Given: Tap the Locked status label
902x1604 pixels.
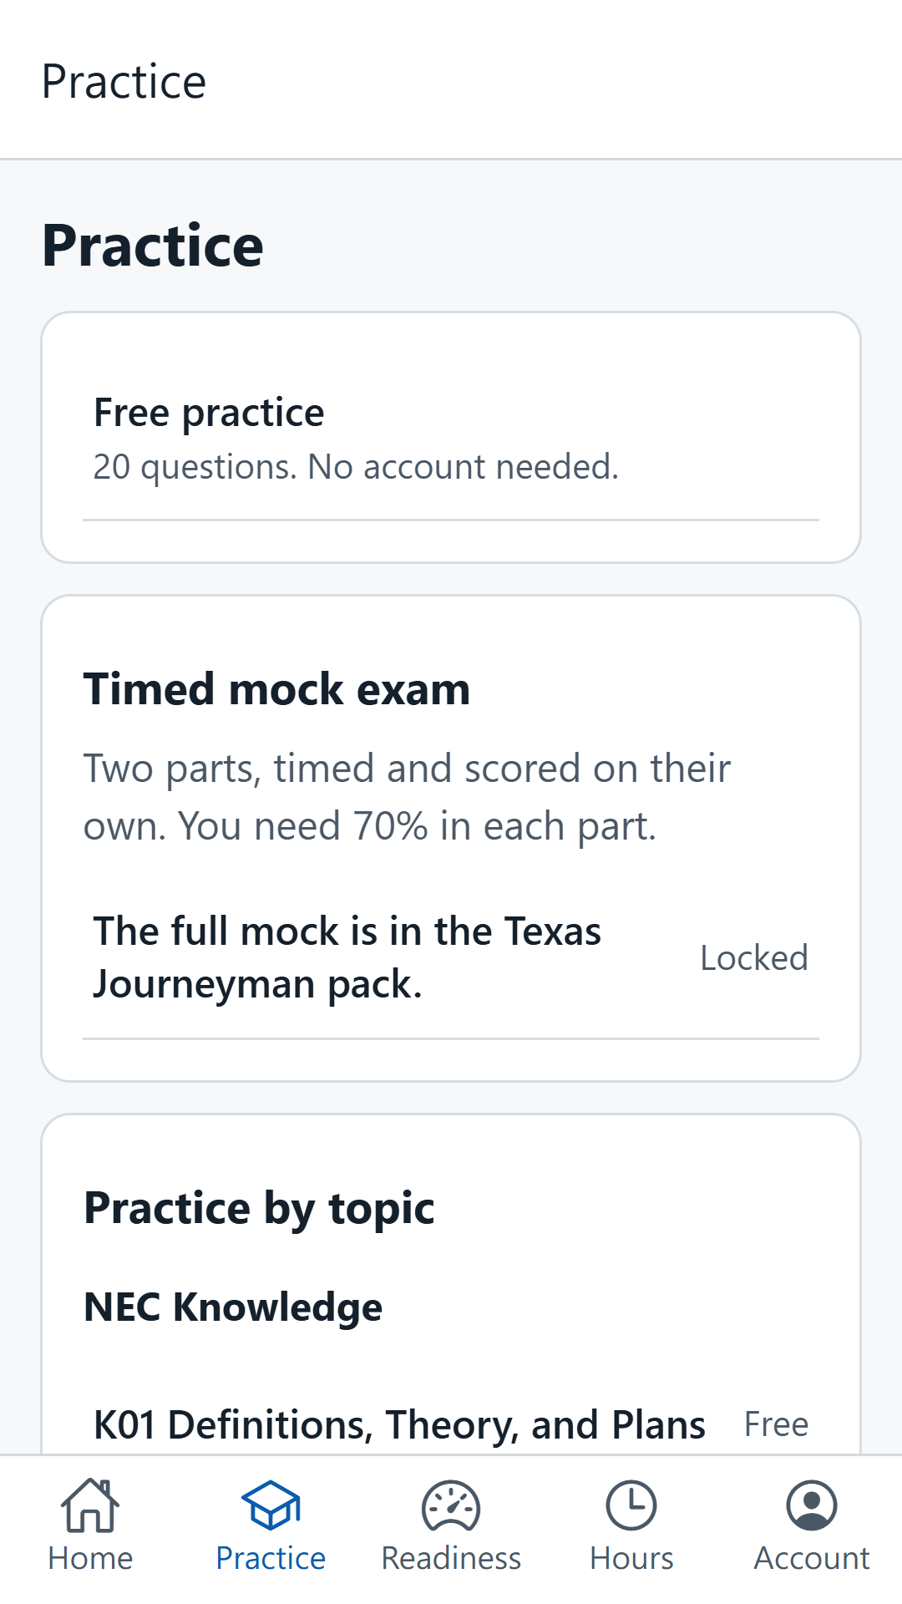Looking at the screenshot, I should 754,958.
